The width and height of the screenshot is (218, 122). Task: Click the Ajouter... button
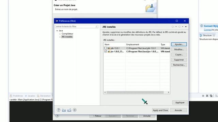(x=179, y=44)
